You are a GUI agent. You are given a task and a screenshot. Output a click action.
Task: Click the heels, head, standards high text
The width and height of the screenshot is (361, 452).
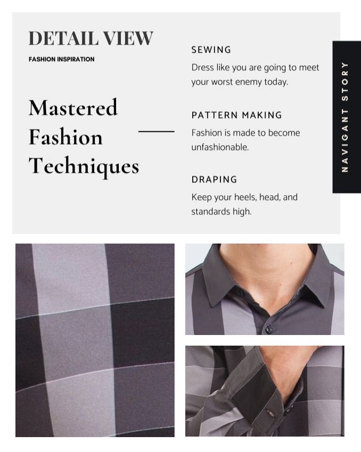[x=244, y=204]
